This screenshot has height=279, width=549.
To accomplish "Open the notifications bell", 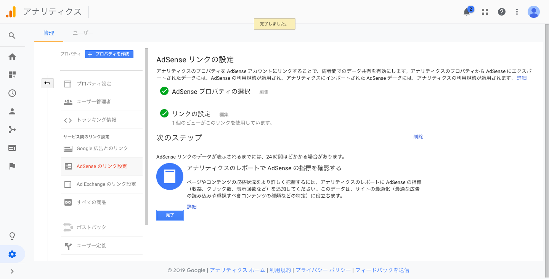I will pyautogui.click(x=467, y=12).
